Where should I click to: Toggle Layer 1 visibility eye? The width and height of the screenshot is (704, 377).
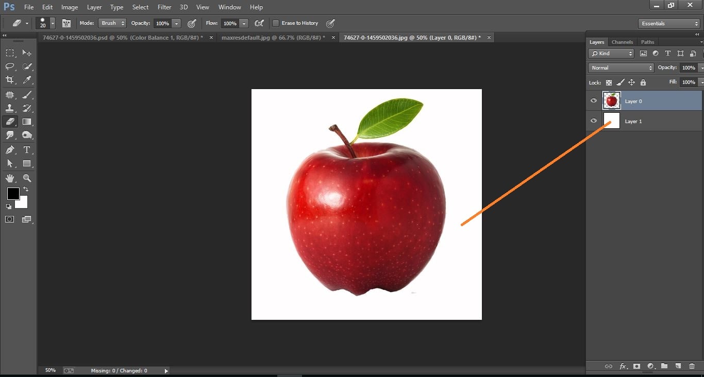coord(594,121)
